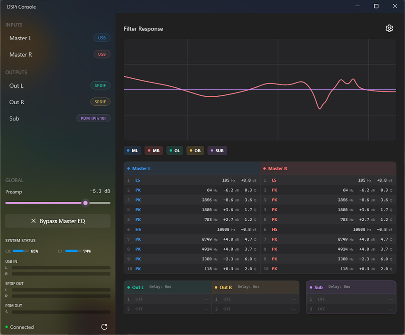Open filter response settings gear
This screenshot has height=335, width=405.
click(x=389, y=28)
